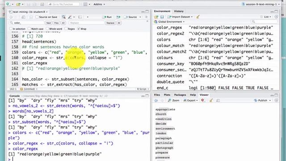Open the Export dropdown in Viewer

point(190,100)
